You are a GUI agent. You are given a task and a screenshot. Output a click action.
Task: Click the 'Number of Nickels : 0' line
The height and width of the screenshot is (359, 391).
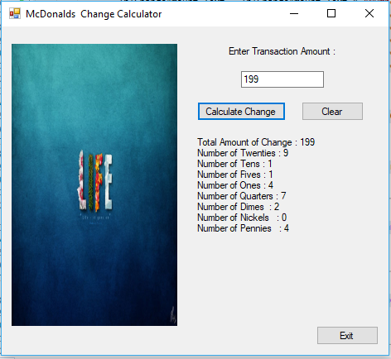pos(242,218)
